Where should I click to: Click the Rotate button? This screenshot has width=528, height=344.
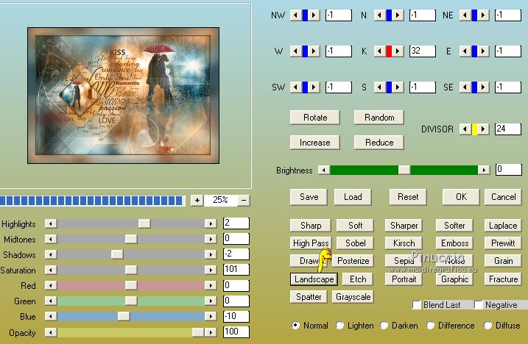coord(315,118)
